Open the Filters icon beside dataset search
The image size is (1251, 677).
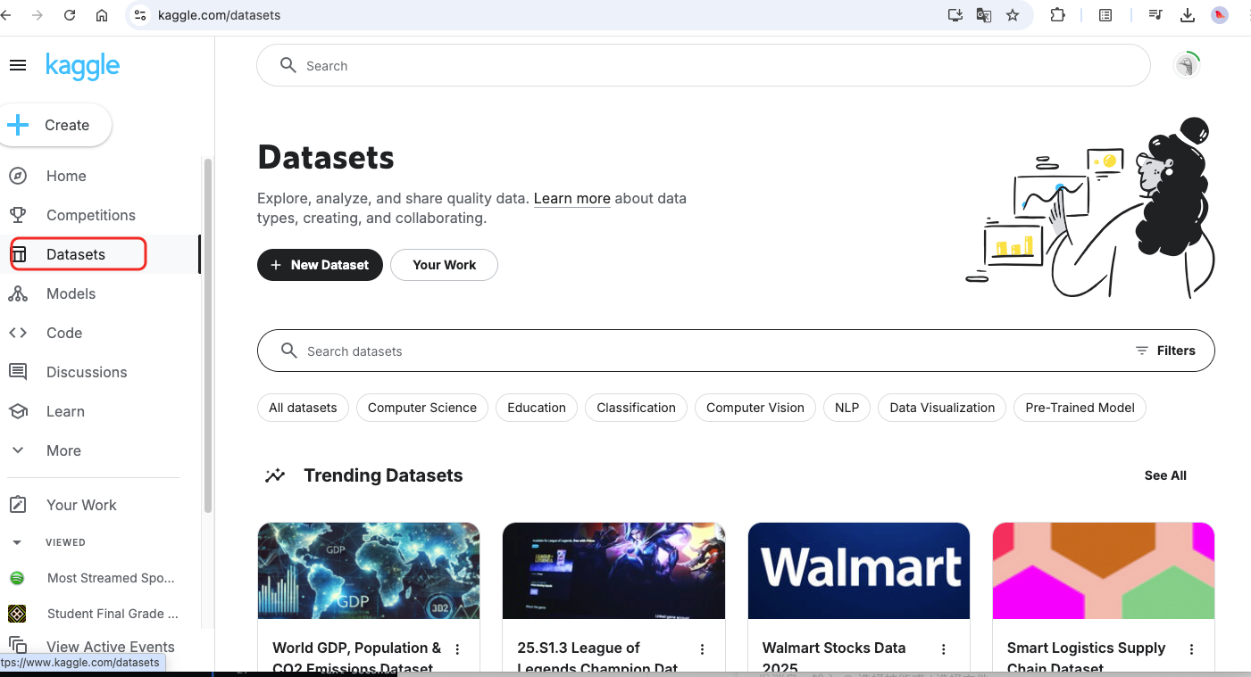1142,351
